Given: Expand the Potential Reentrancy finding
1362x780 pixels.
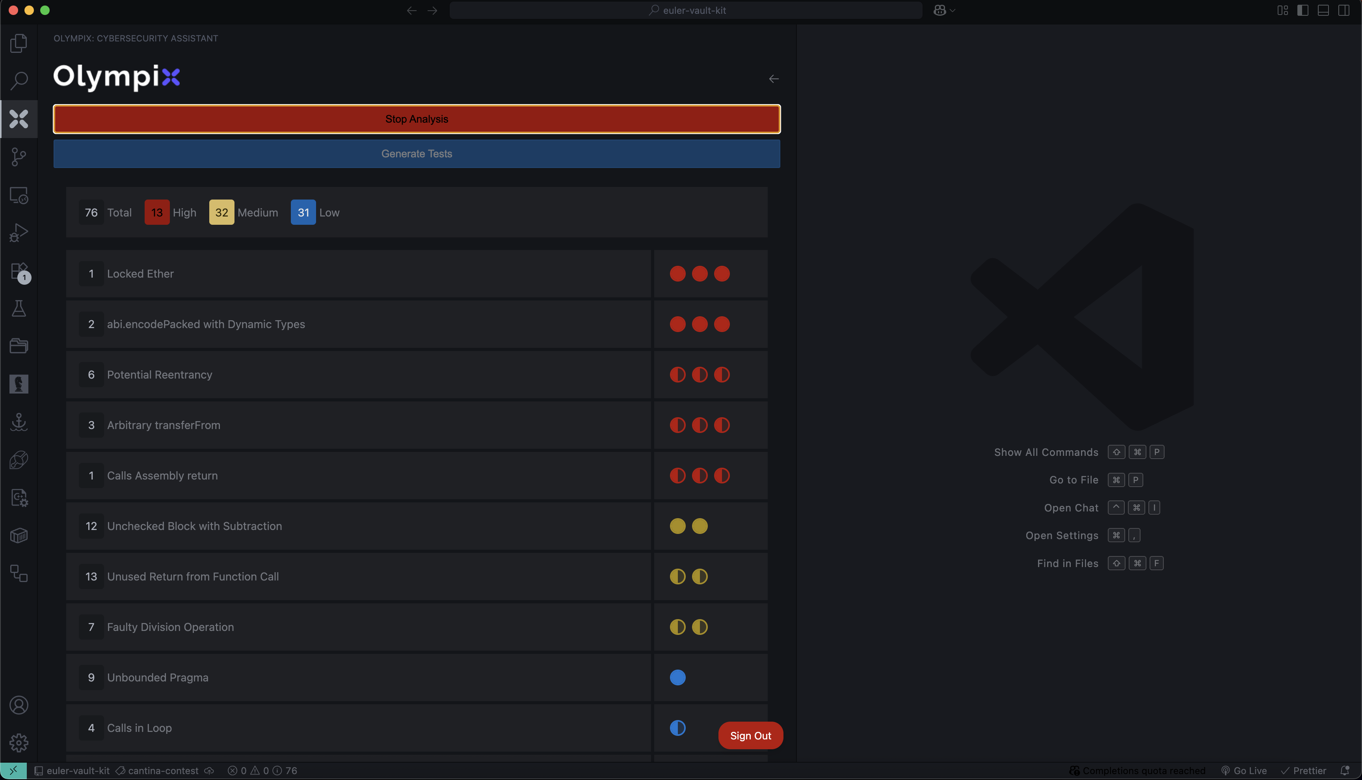Looking at the screenshot, I should click(x=358, y=375).
